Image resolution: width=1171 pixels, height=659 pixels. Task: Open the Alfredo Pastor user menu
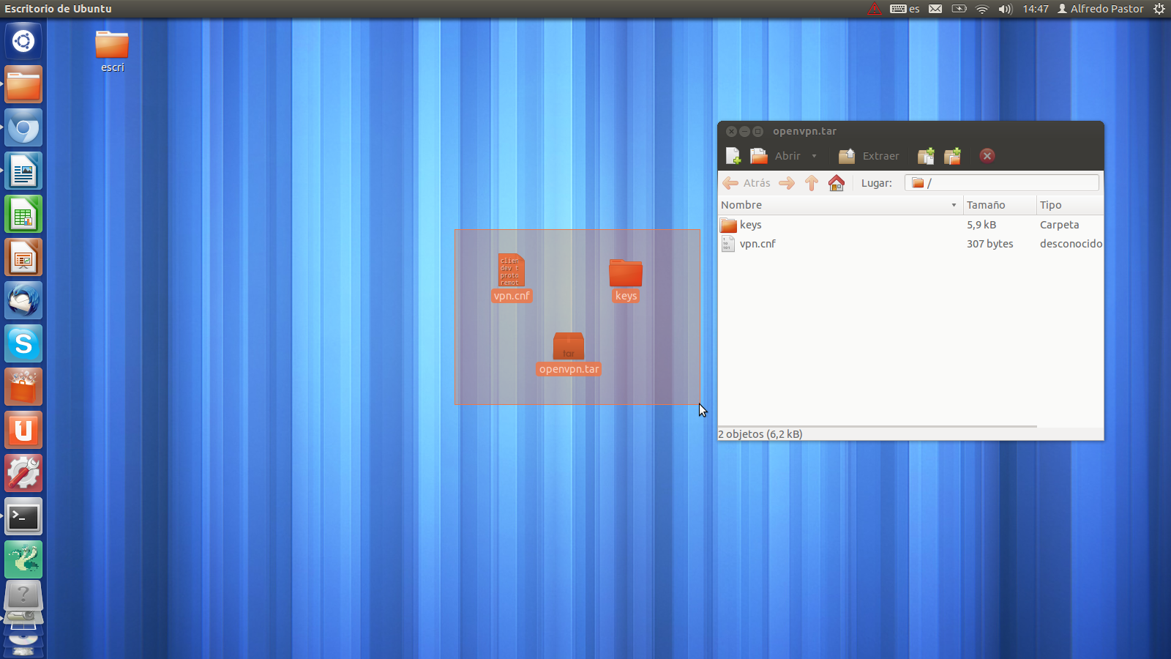point(1100,9)
